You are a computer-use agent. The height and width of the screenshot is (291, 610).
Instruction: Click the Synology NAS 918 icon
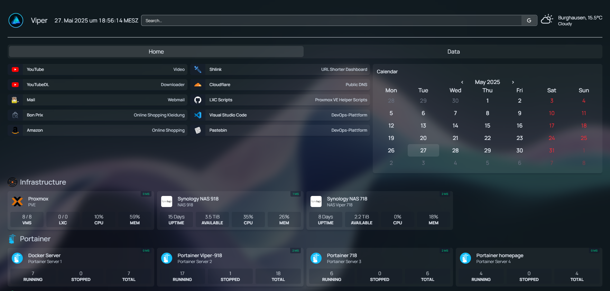click(x=167, y=201)
